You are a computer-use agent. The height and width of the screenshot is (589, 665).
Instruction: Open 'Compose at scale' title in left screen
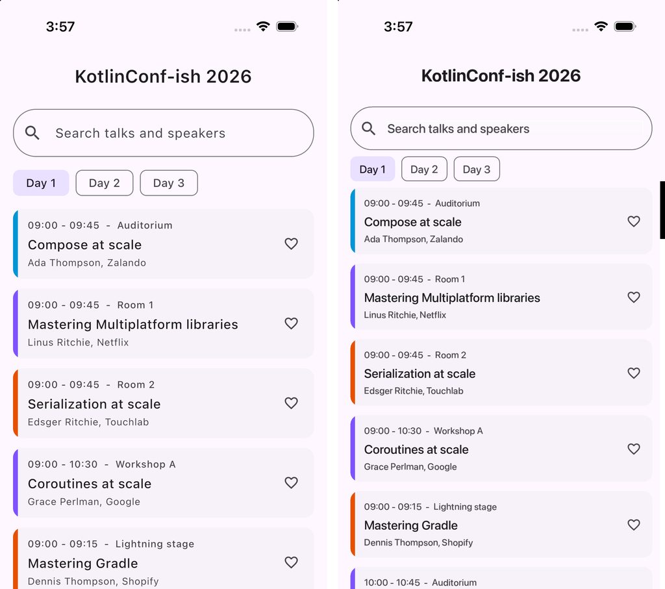click(85, 245)
